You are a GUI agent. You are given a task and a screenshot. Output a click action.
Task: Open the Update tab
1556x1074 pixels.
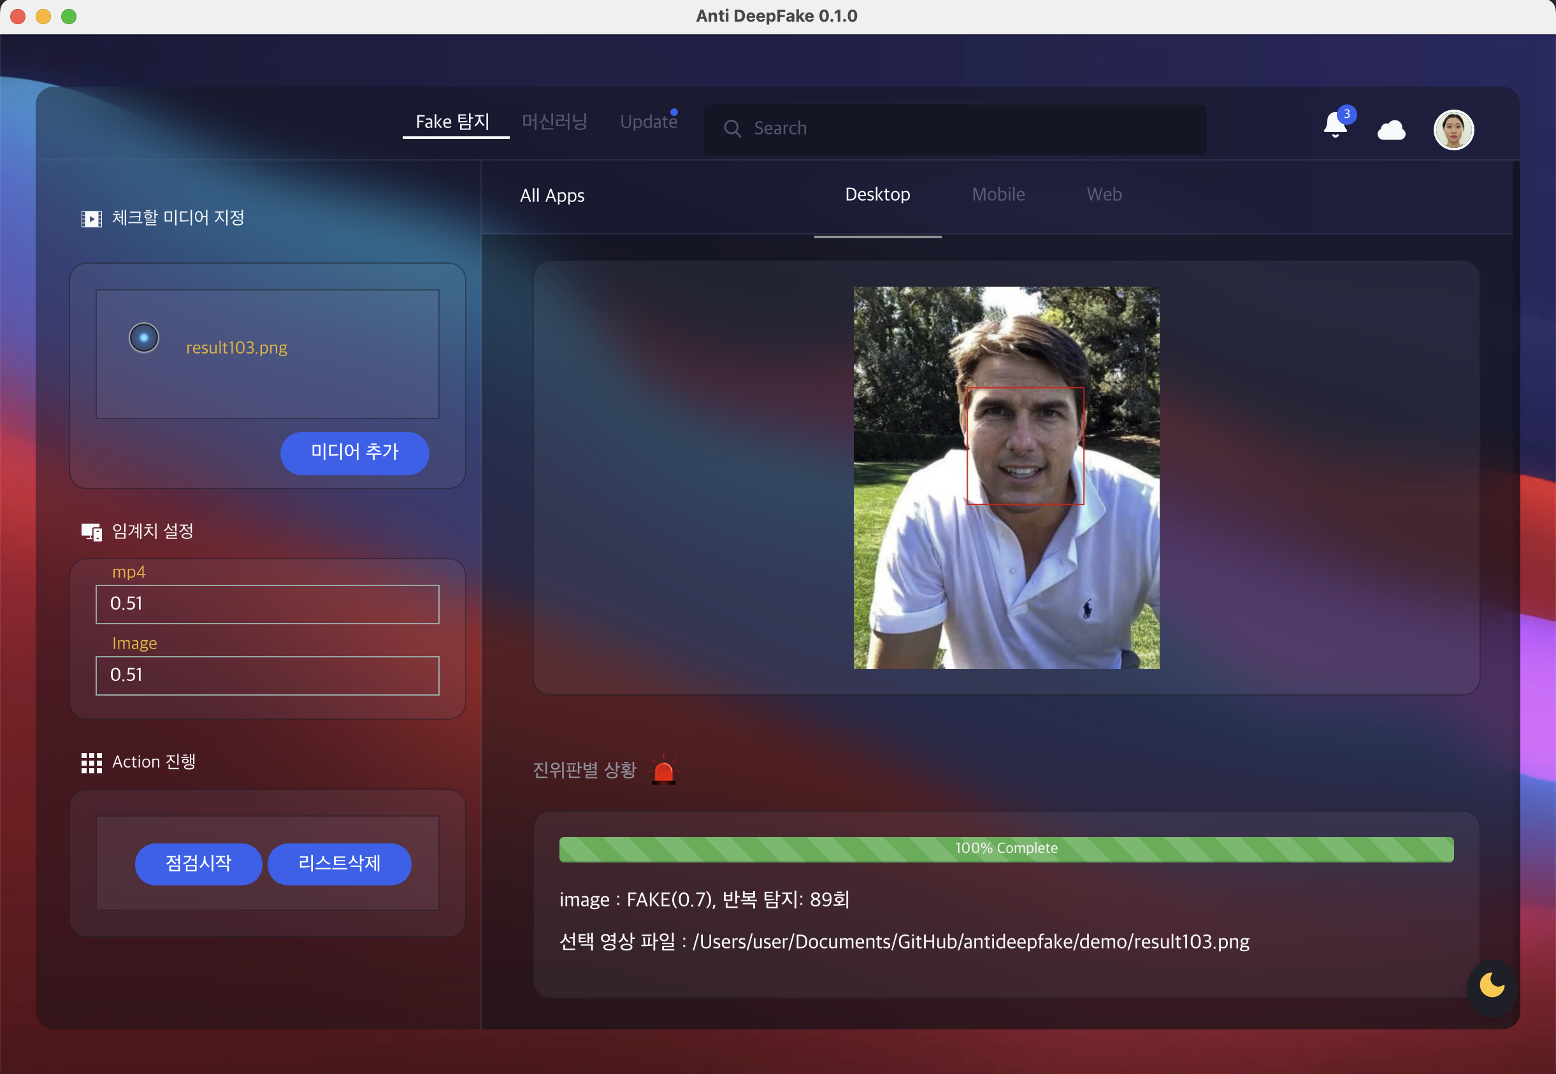point(648,122)
